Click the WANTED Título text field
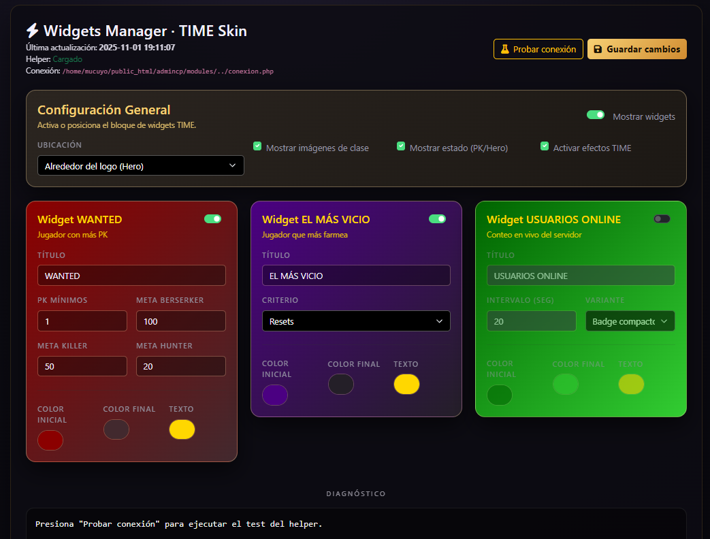Screen dimensions: 710x539 pos(131,276)
